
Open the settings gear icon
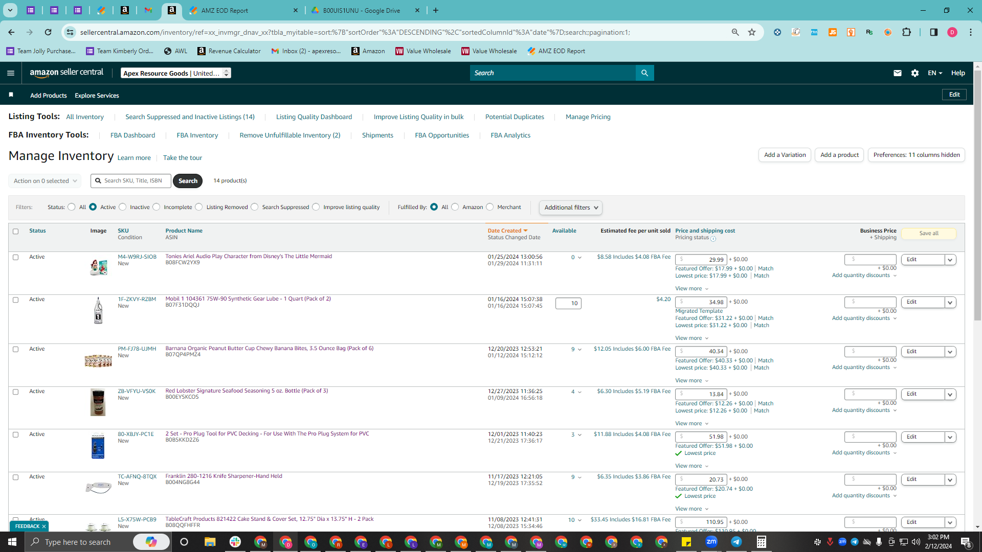pyautogui.click(x=915, y=73)
